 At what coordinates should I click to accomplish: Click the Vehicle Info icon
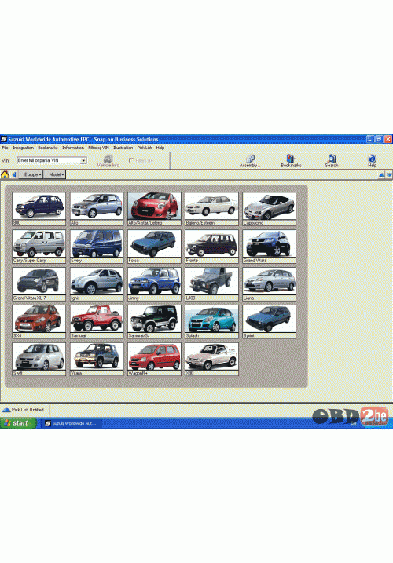pyautogui.click(x=108, y=161)
